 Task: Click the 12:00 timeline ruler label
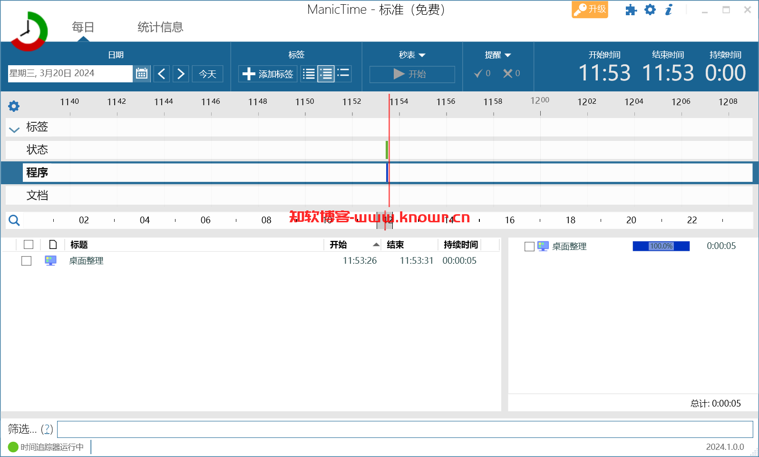pos(540,100)
